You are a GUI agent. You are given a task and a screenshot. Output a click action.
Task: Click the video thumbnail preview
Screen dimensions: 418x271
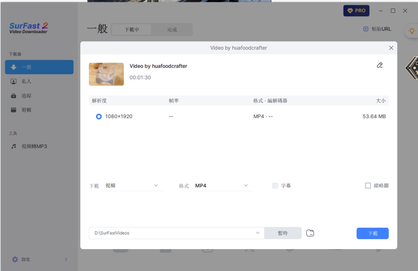point(106,74)
